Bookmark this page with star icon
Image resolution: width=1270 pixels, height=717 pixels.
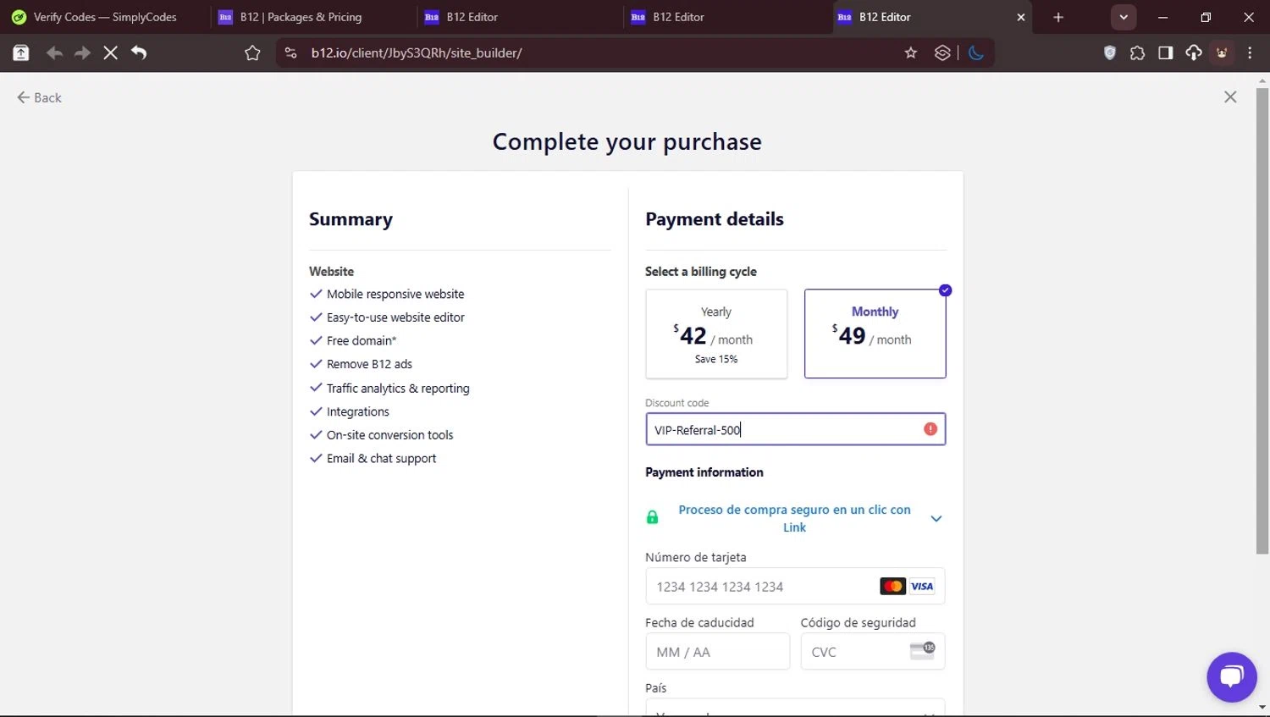(911, 52)
